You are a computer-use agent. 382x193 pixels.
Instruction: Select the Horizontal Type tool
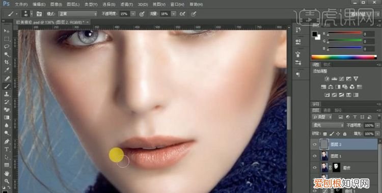pyautogui.click(x=7, y=149)
